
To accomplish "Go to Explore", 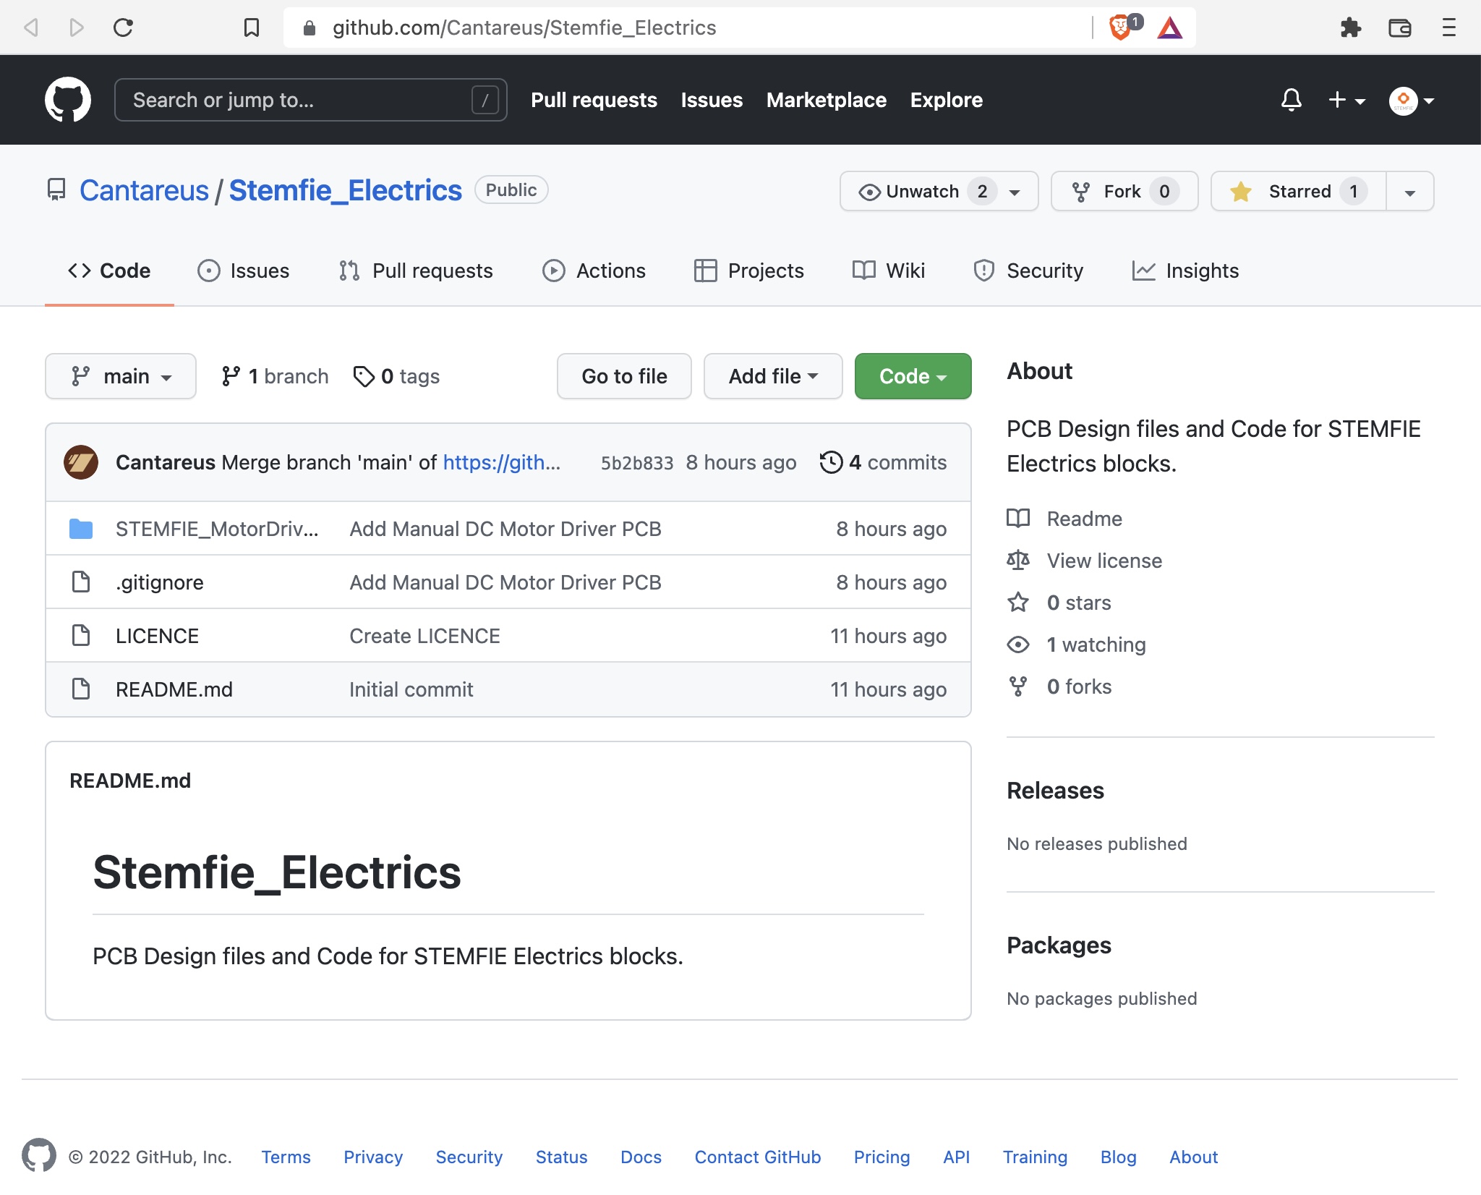I will point(946,100).
